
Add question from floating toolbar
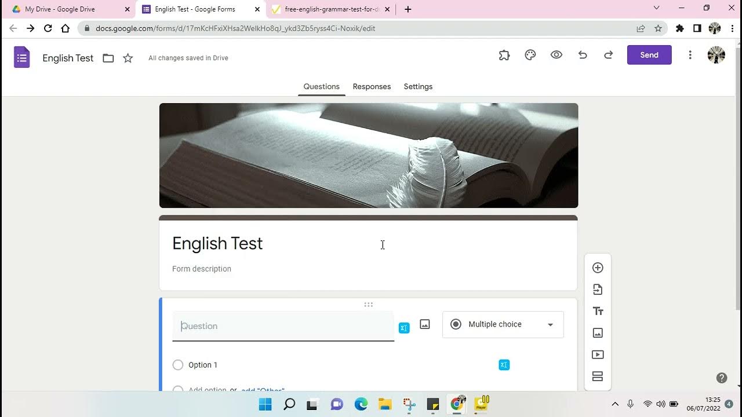pos(598,268)
